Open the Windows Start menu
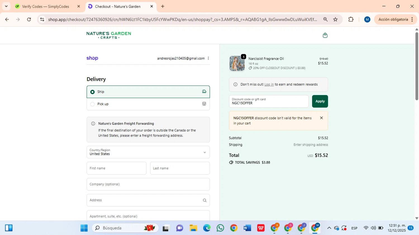 click(84, 228)
